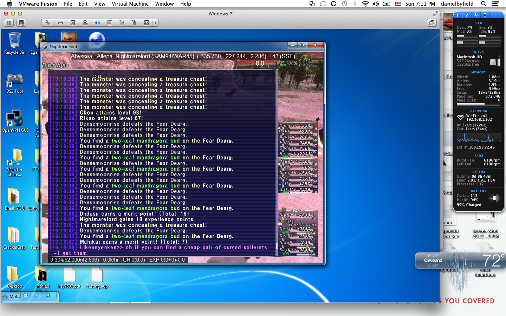
Task: Click the sharing sync toolbar icon
Action: coord(147,23)
